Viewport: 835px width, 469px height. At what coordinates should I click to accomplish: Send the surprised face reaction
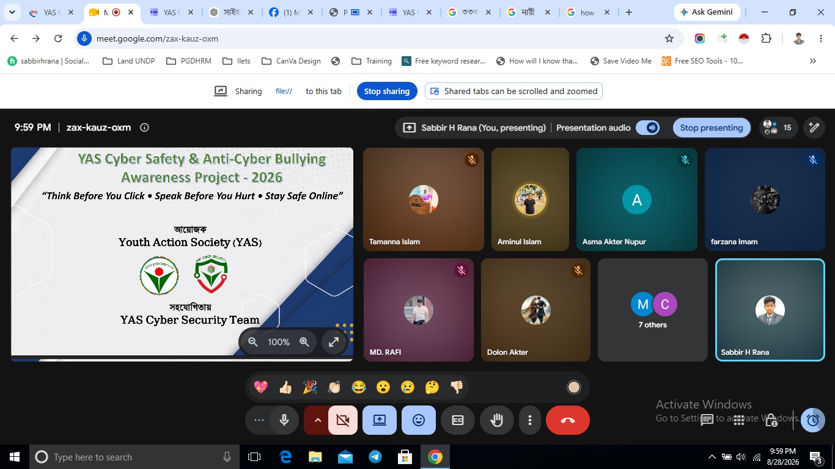pos(383,387)
